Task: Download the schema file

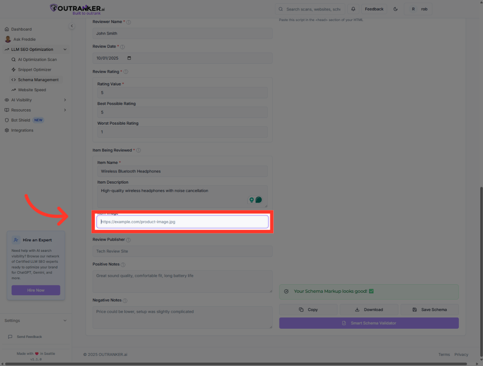Action: coord(369,310)
